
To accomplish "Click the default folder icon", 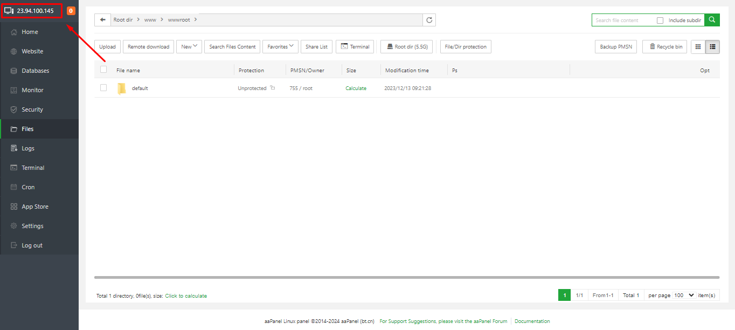I will coord(122,88).
